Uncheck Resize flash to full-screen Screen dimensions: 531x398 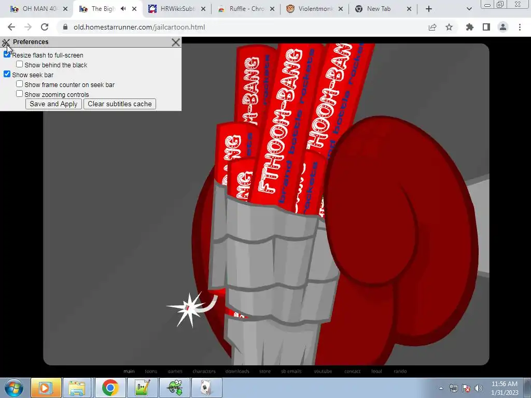click(7, 54)
